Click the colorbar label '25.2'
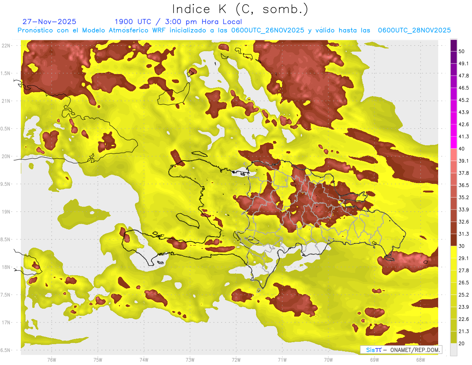Image resolution: width=472 pixels, height=365 pixels. pyautogui.click(x=464, y=295)
